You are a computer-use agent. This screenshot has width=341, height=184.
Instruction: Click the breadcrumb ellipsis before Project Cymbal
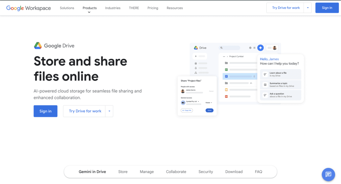coord(224,57)
